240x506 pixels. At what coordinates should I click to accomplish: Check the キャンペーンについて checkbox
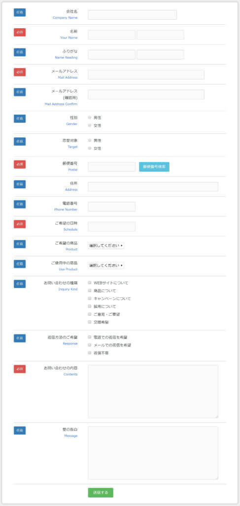pyautogui.click(x=90, y=298)
